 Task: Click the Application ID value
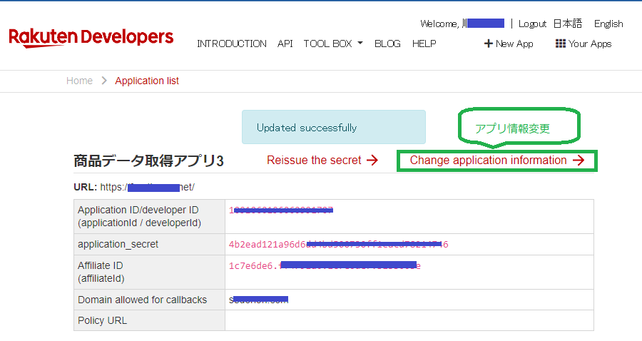(x=281, y=210)
